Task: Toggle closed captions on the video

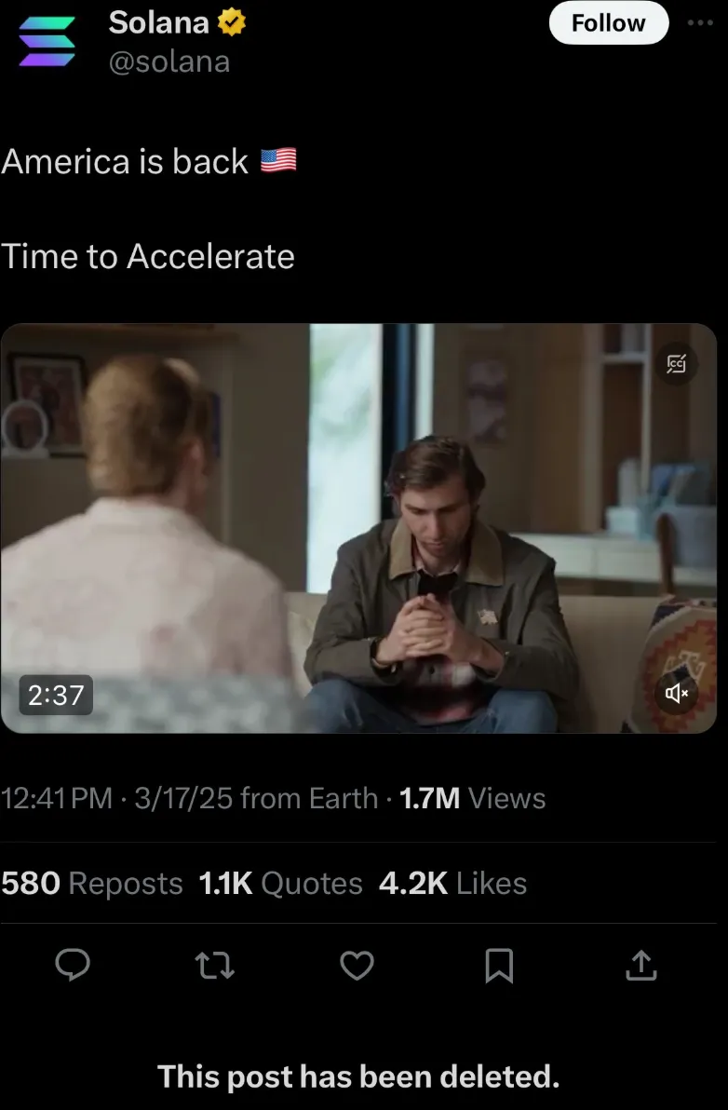Action: click(677, 364)
